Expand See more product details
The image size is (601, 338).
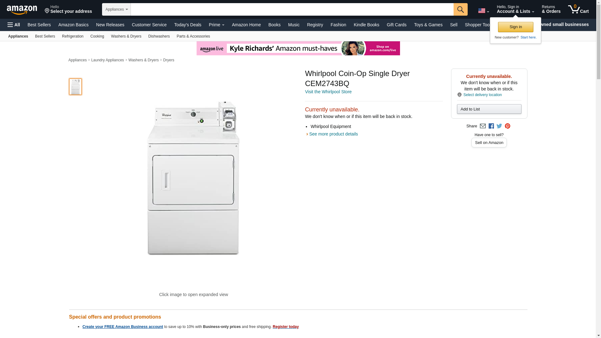click(x=333, y=134)
